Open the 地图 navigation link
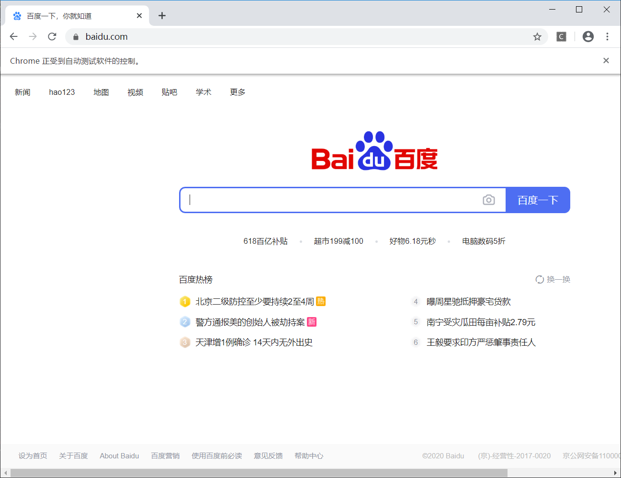Screen dimensions: 621x478 [101, 92]
